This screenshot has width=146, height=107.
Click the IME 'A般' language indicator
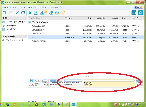coord(121,104)
